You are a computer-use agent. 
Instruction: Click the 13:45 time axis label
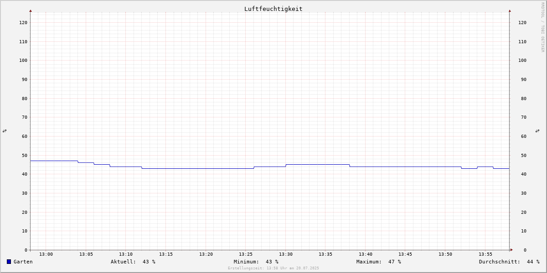[x=405, y=254]
